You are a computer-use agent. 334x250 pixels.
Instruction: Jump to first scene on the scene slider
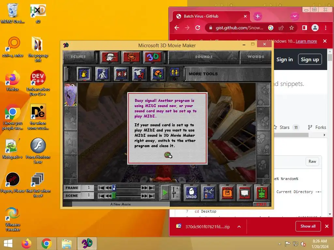(x=101, y=196)
